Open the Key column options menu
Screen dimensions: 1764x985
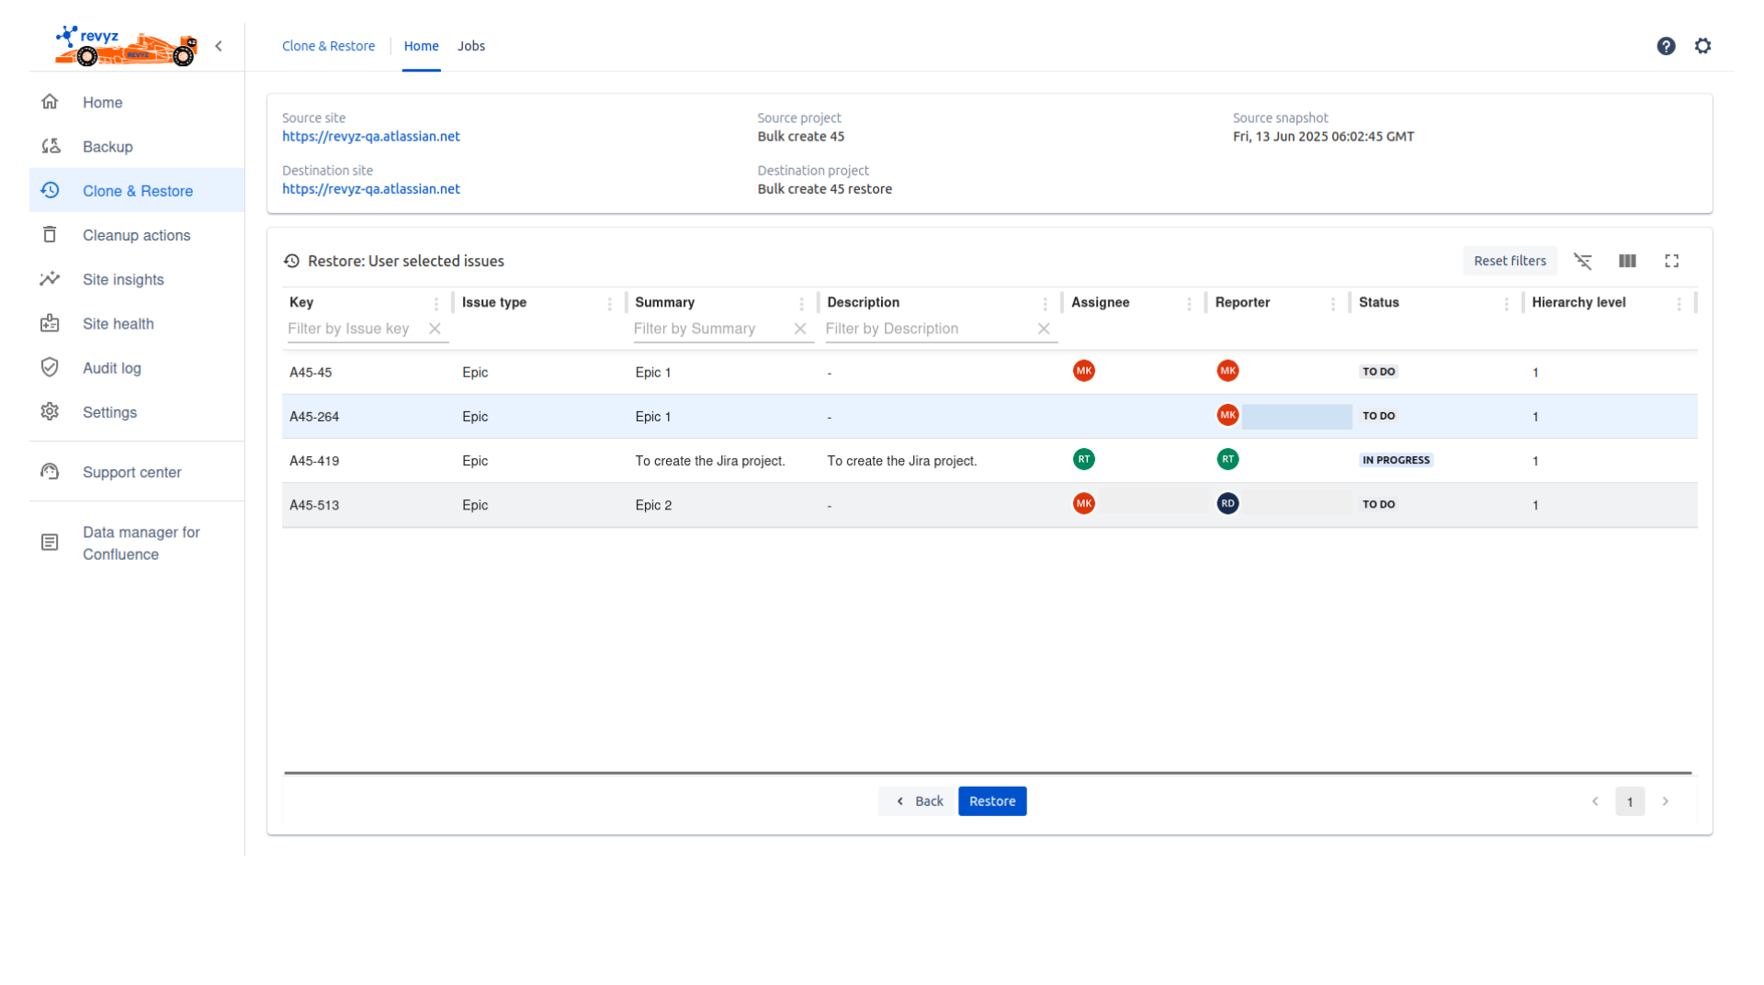435,304
